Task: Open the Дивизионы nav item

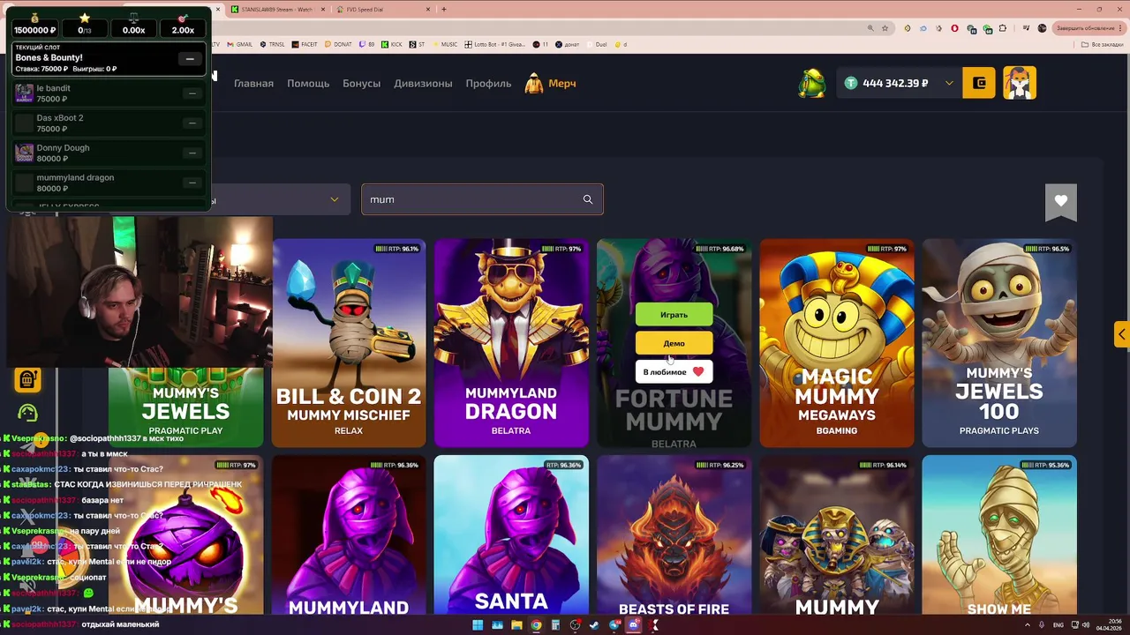Action: [423, 83]
